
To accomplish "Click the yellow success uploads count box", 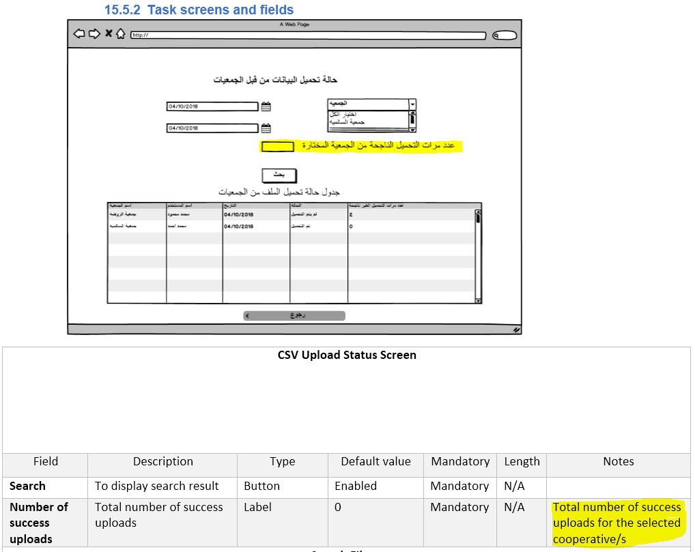I will [x=277, y=147].
